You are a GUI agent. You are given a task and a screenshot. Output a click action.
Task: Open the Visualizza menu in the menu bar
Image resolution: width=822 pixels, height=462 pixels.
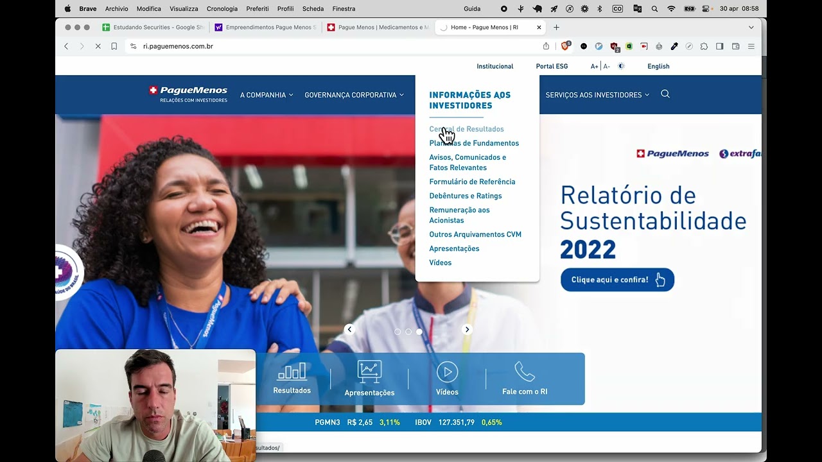pos(184,9)
